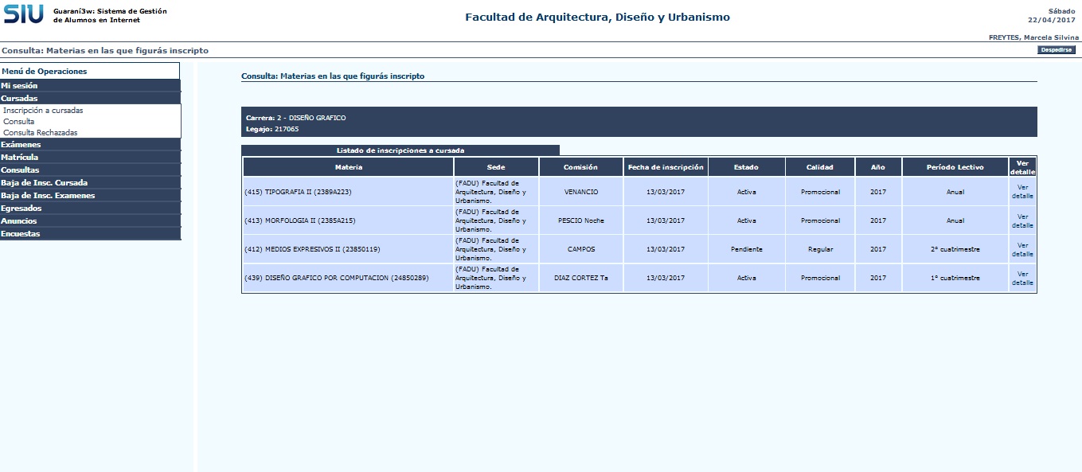Open Ver detalle for DISEÑO GRAFICO POR COMPUTACION
The image size is (1082, 472).
pos(1022,278)
